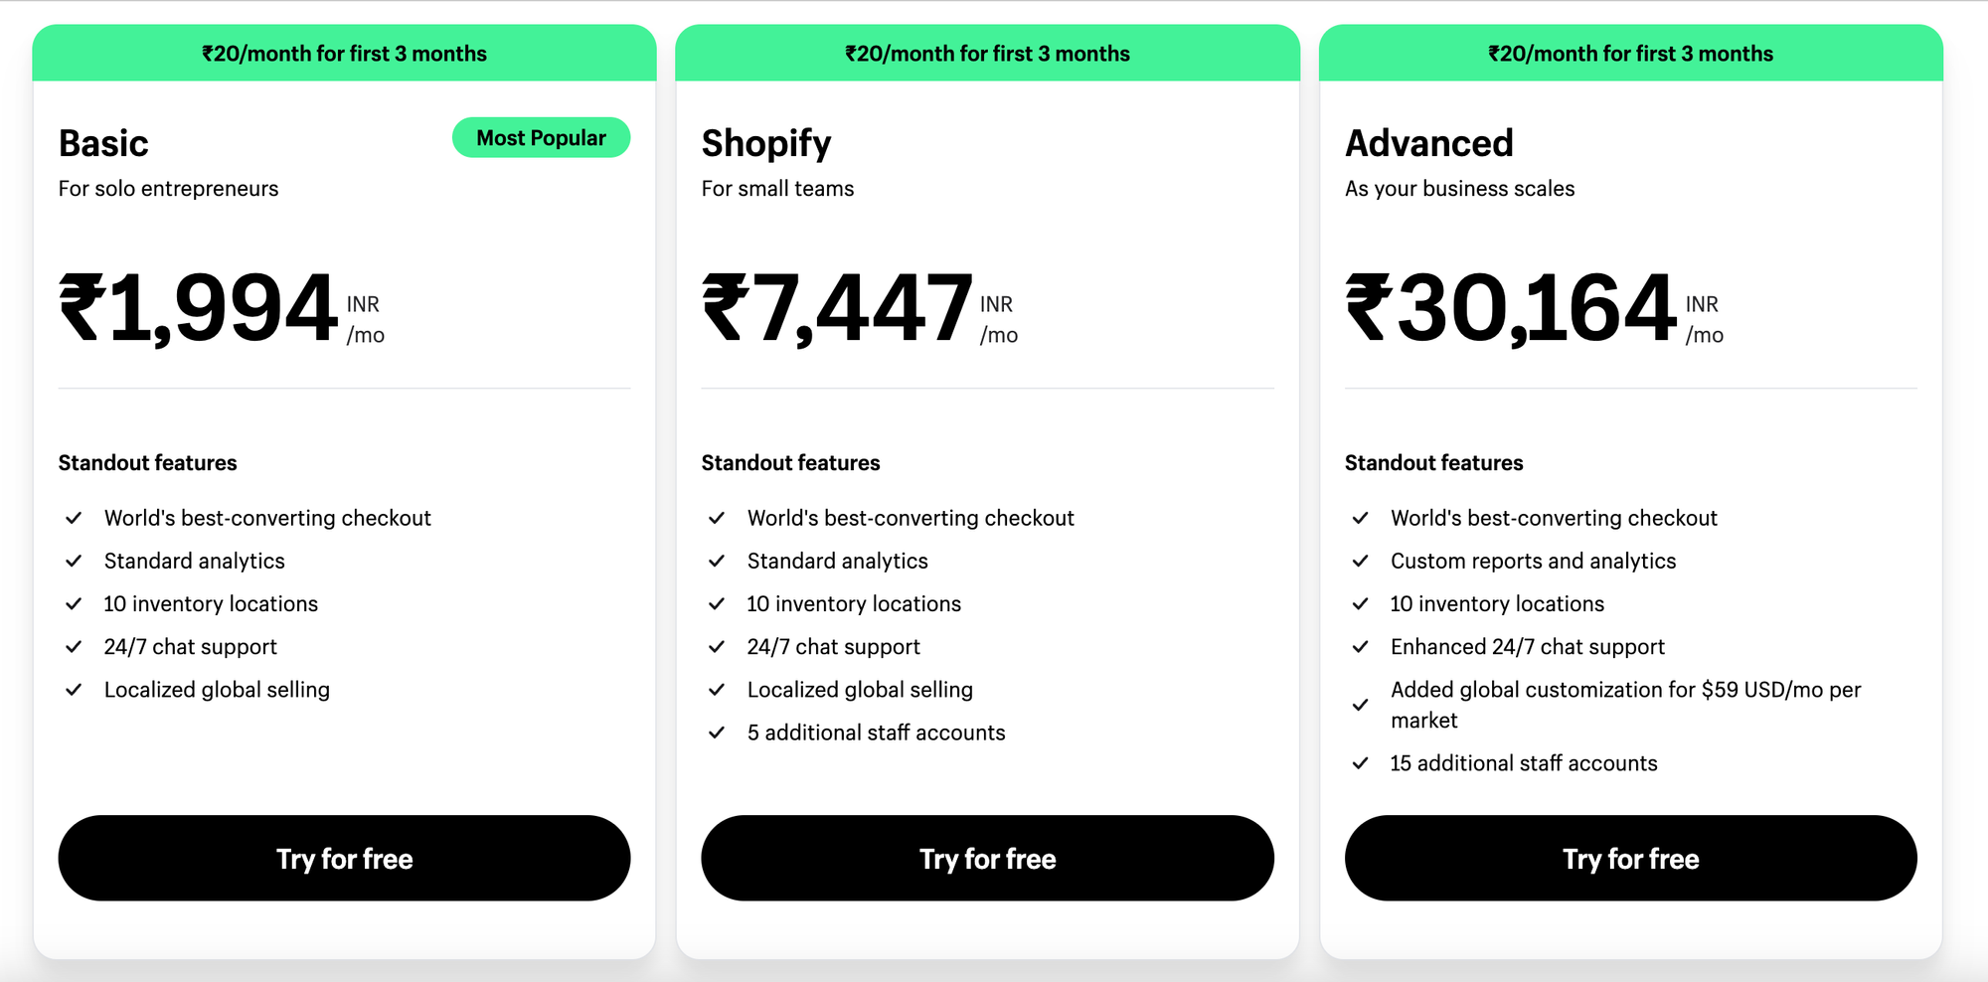Click the 'Advanced' plan heading
The width and height of the screenshot is (1988, 982).
1428,142
